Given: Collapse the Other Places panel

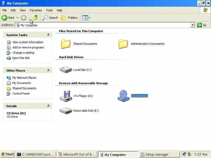Looking at the screenshot, I should tap(48, 70).
